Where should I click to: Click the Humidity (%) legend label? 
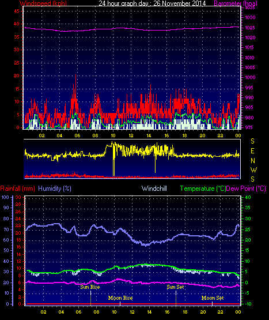[x=55, y=189]
